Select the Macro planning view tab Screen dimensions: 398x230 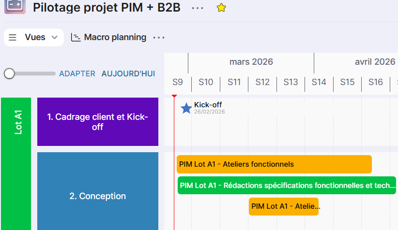pos(115,37)
